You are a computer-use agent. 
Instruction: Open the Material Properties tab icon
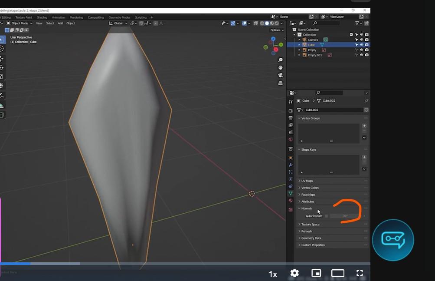coord(291,201)
